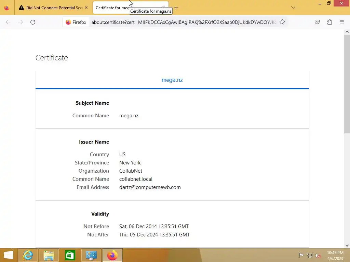Click the Validity heading

(x=100, y=214)
